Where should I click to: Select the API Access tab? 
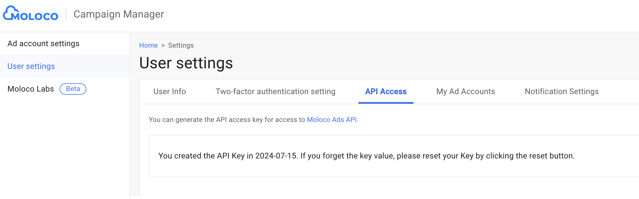tap(386, 92)
